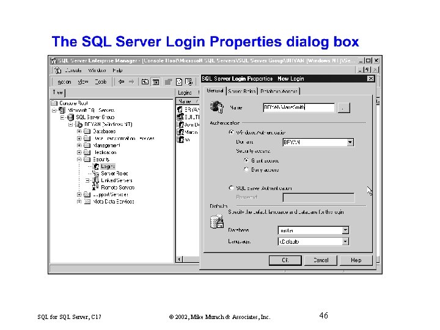
Task: Select Deny access radio button
Action: tap(246, 169)
